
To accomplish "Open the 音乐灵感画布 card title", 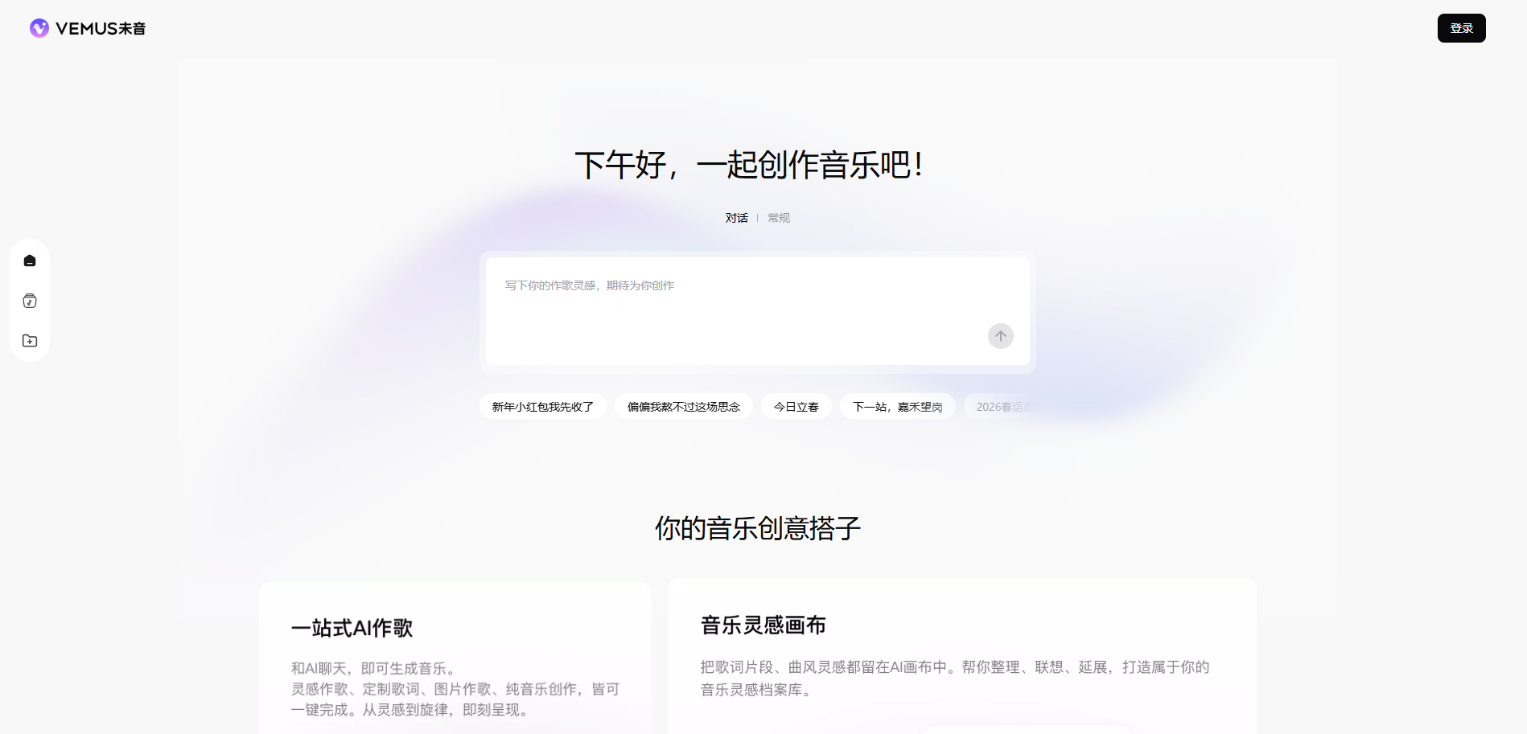I will [x=763, y=625].
